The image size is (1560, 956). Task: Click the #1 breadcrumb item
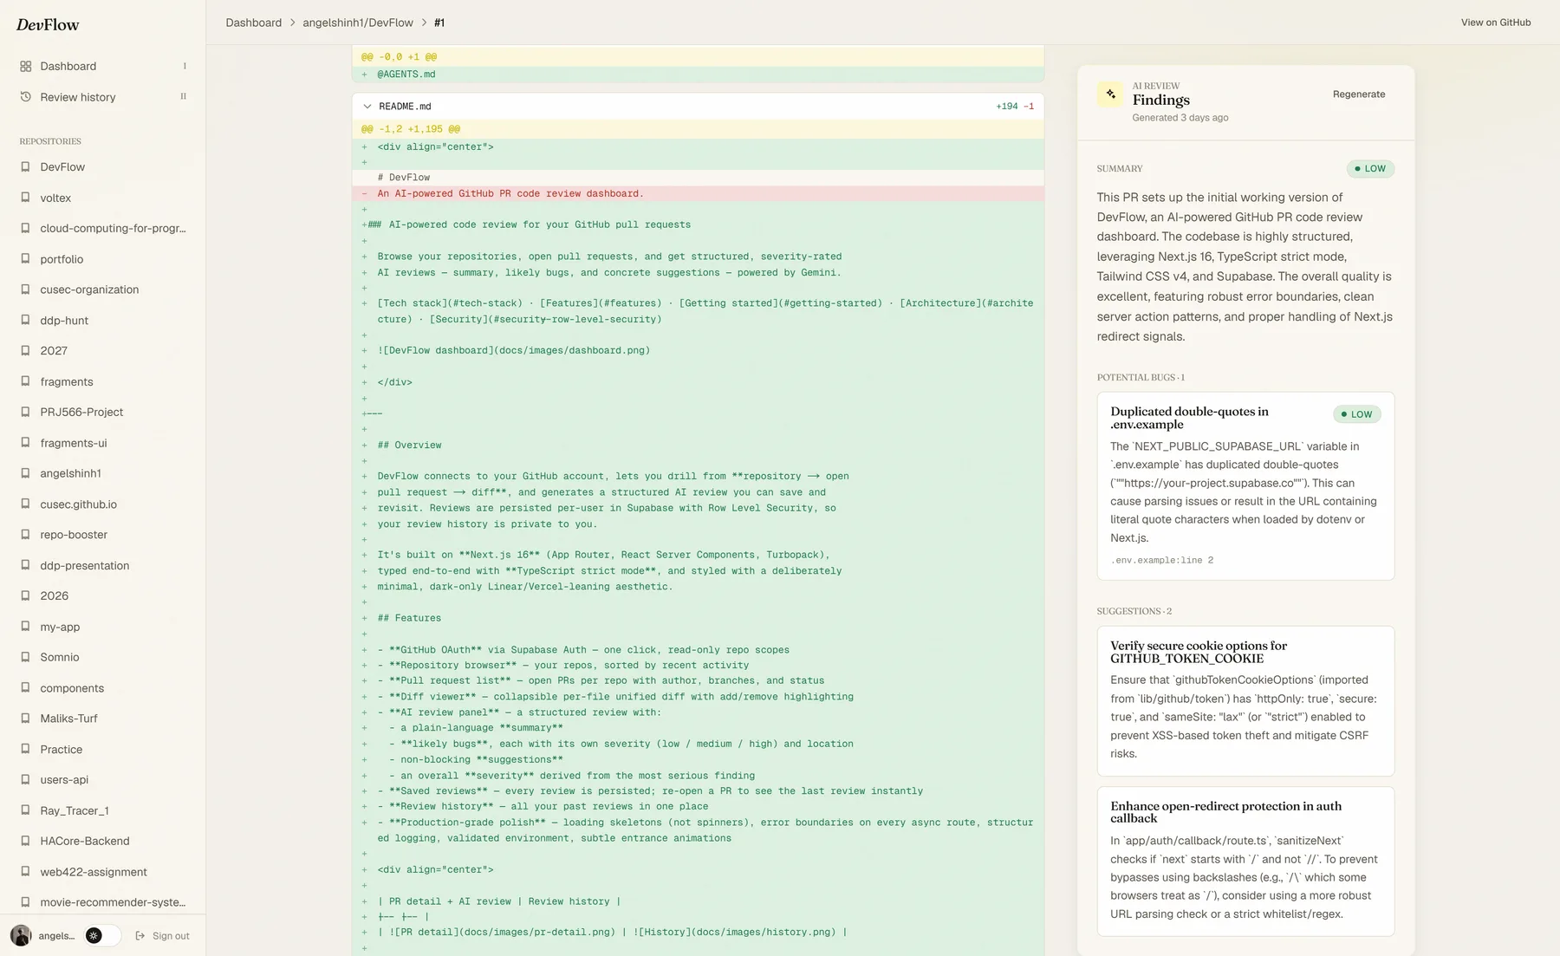point(439,23)
